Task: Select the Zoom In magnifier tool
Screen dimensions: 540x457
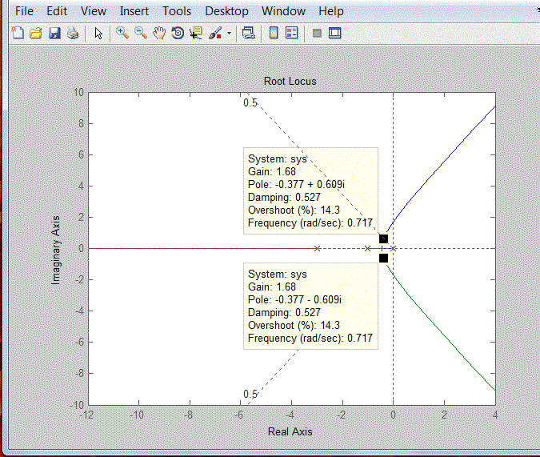Action: (x=122, y=33)
